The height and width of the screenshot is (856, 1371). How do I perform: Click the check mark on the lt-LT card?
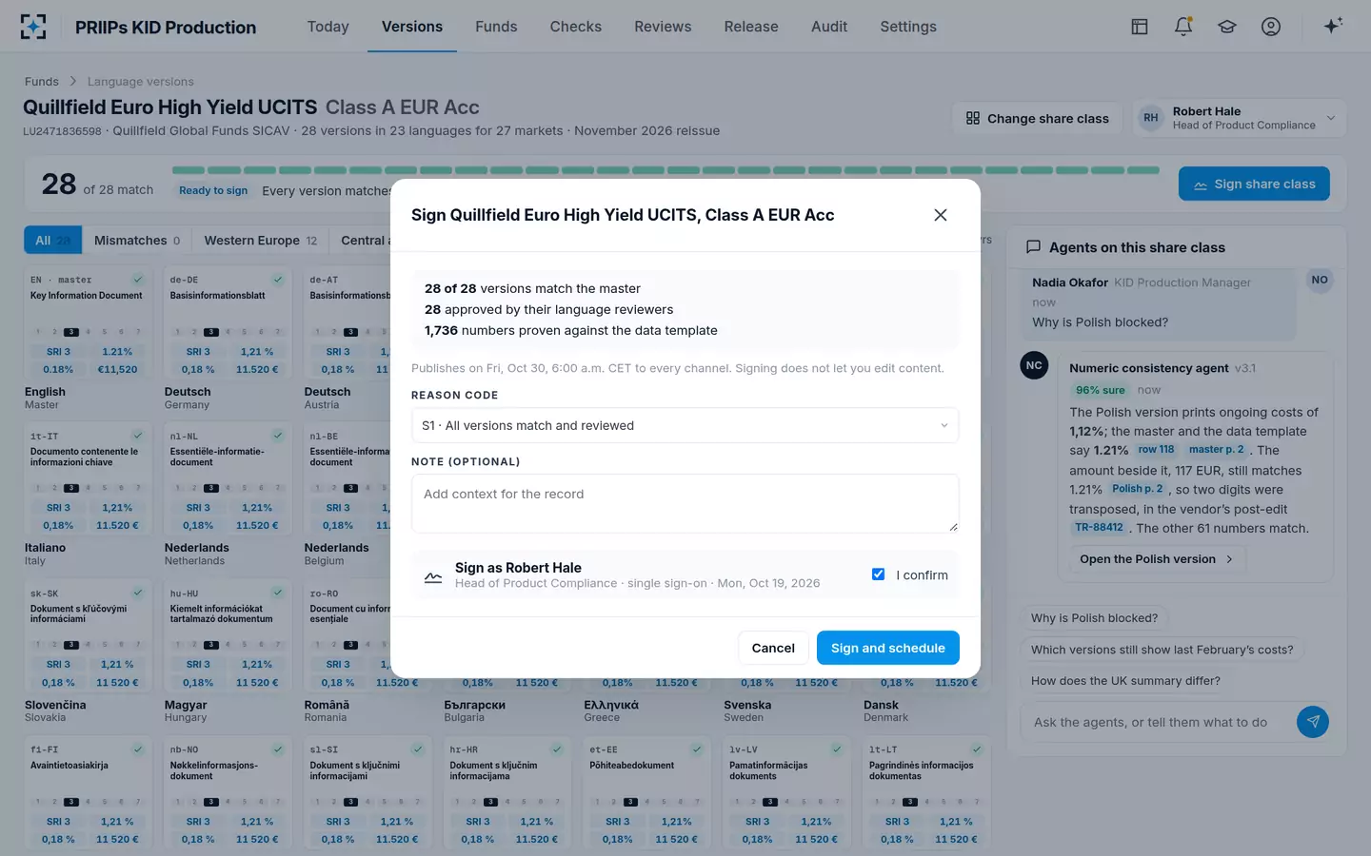[977, 749]
